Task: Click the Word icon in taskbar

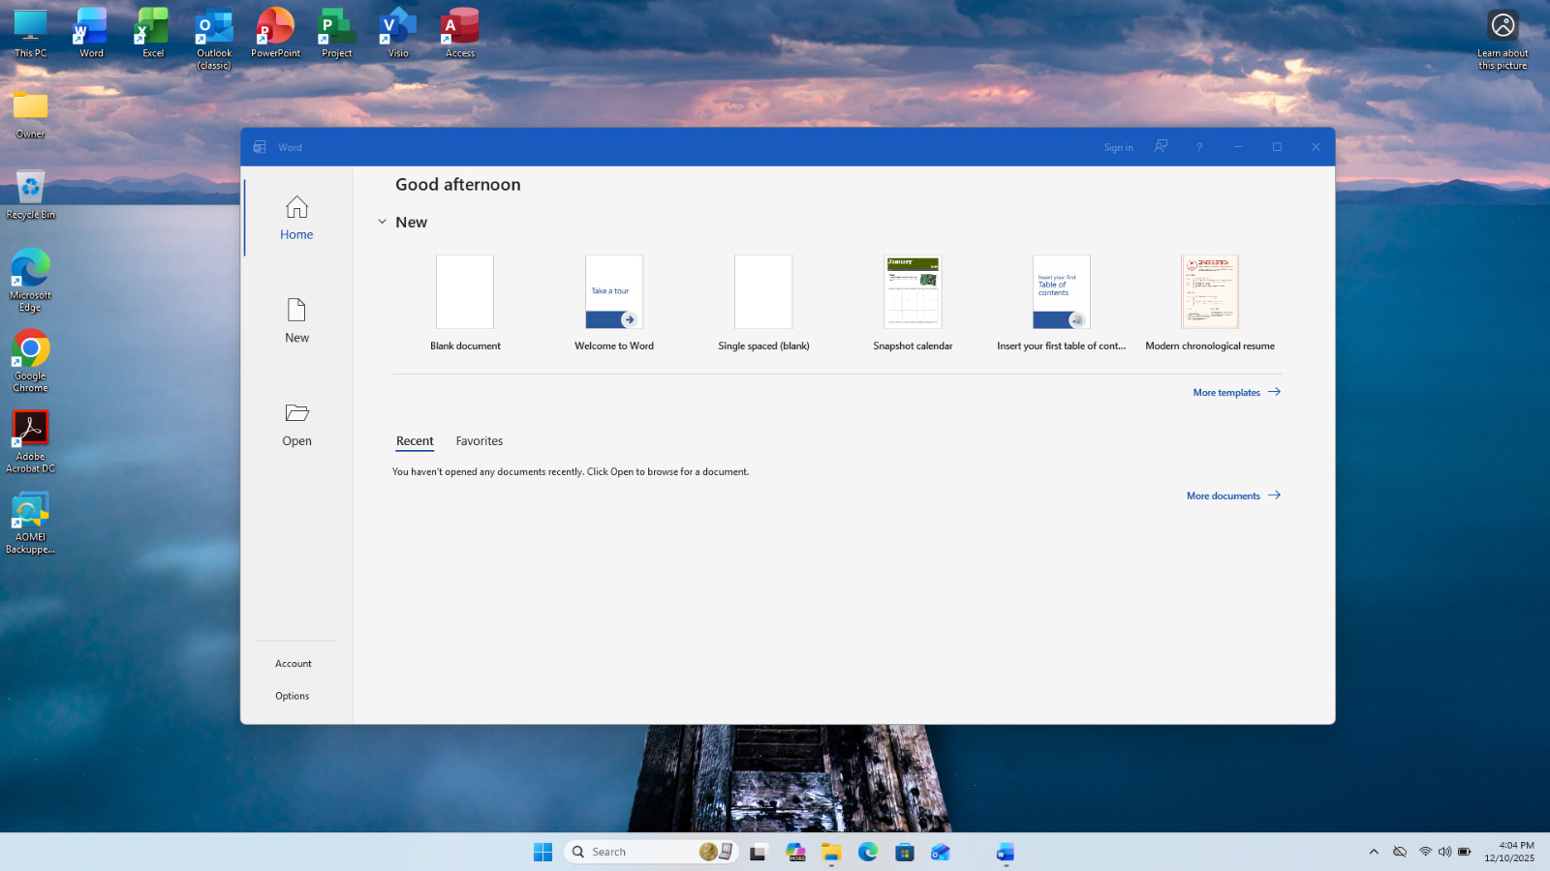Action: pyautogui.click(x=1006, y=852)
